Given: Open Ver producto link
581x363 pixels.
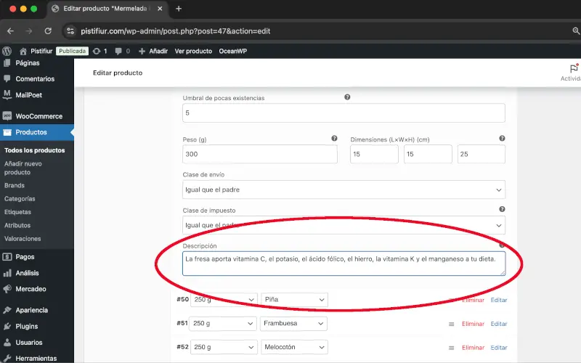Looking at the screenshot, I should click(193, 51).
